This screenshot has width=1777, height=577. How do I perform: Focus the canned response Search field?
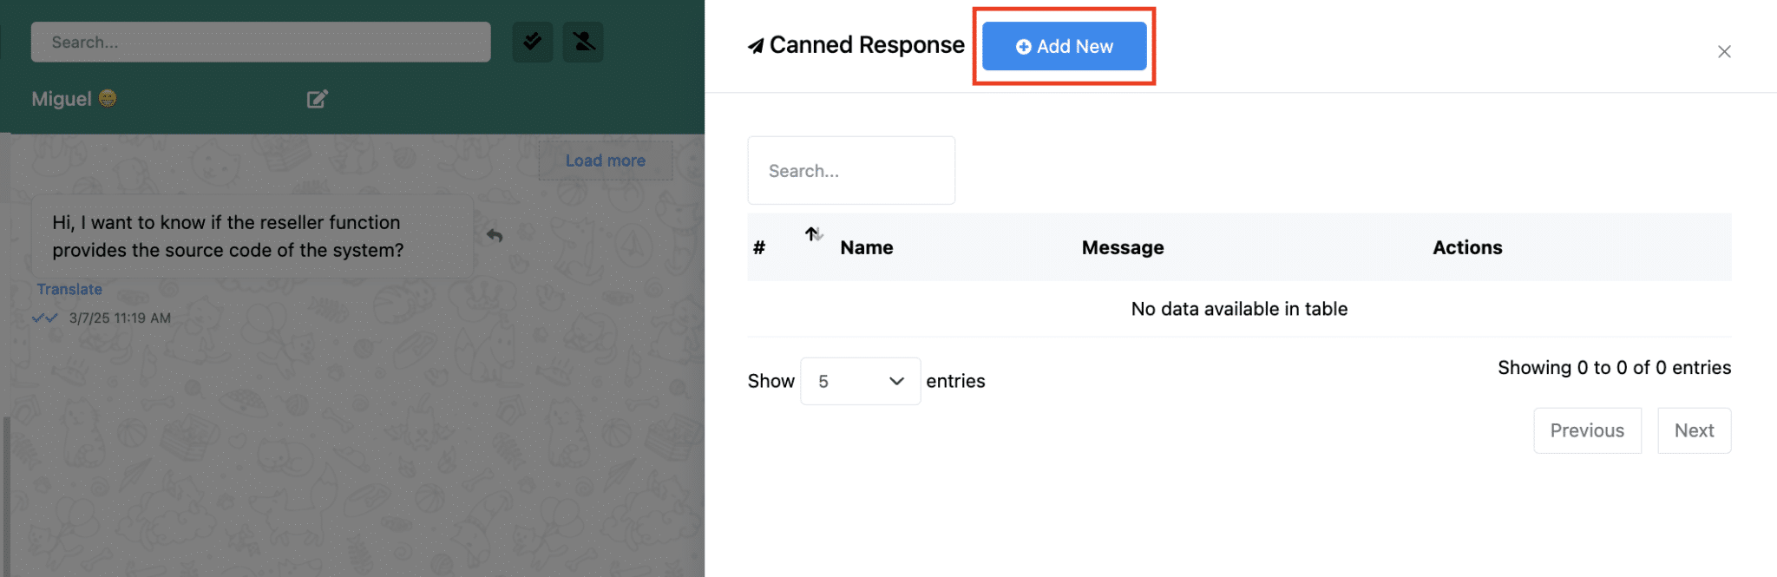pyautogui.click(x=850, y=171)
